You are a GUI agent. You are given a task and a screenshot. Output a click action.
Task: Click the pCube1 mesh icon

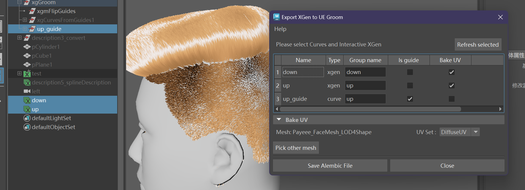coord(27,56)
